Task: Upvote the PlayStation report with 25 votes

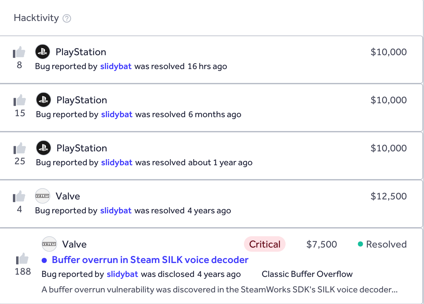Action: point(20,148)
